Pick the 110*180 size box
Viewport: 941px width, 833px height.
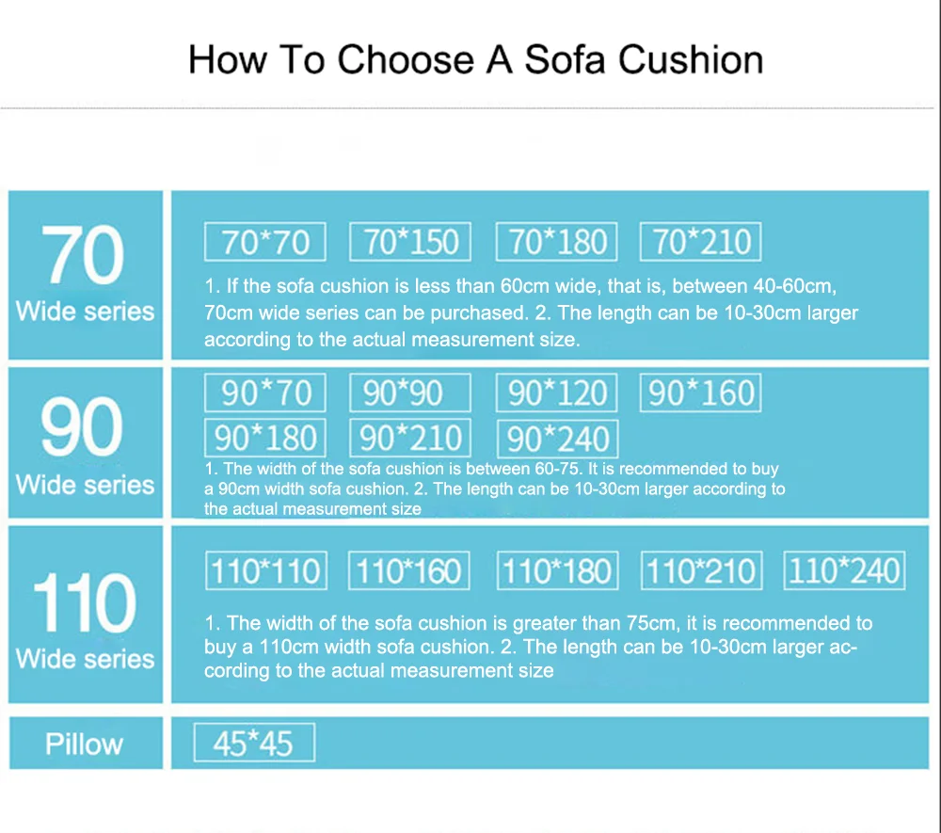[x=556, y=571]
